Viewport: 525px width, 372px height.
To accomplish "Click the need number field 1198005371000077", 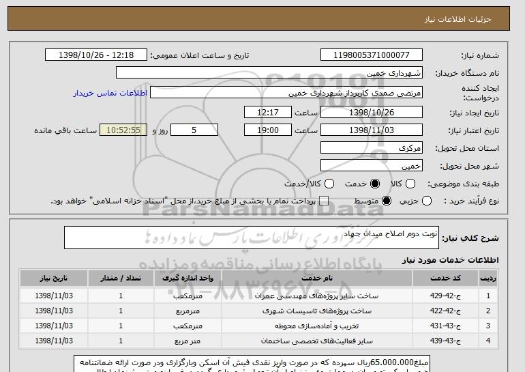I will (x=372, y=55).
